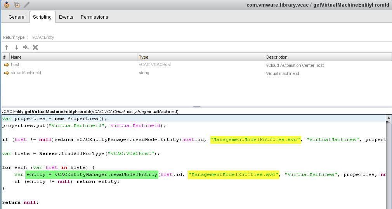Click the pencil edit icon
Screen dimensions: 392x209
tap(26, 5)
